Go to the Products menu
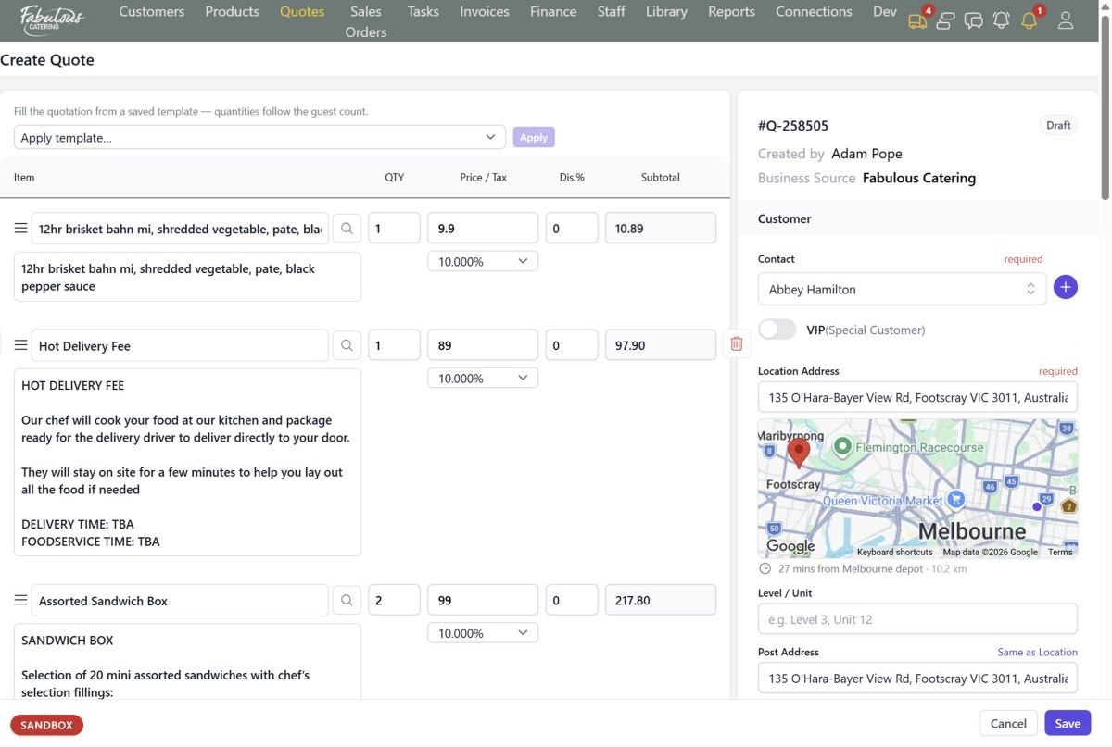The width and height of the screenshot is (1112, 747). [x=232, y=11]
